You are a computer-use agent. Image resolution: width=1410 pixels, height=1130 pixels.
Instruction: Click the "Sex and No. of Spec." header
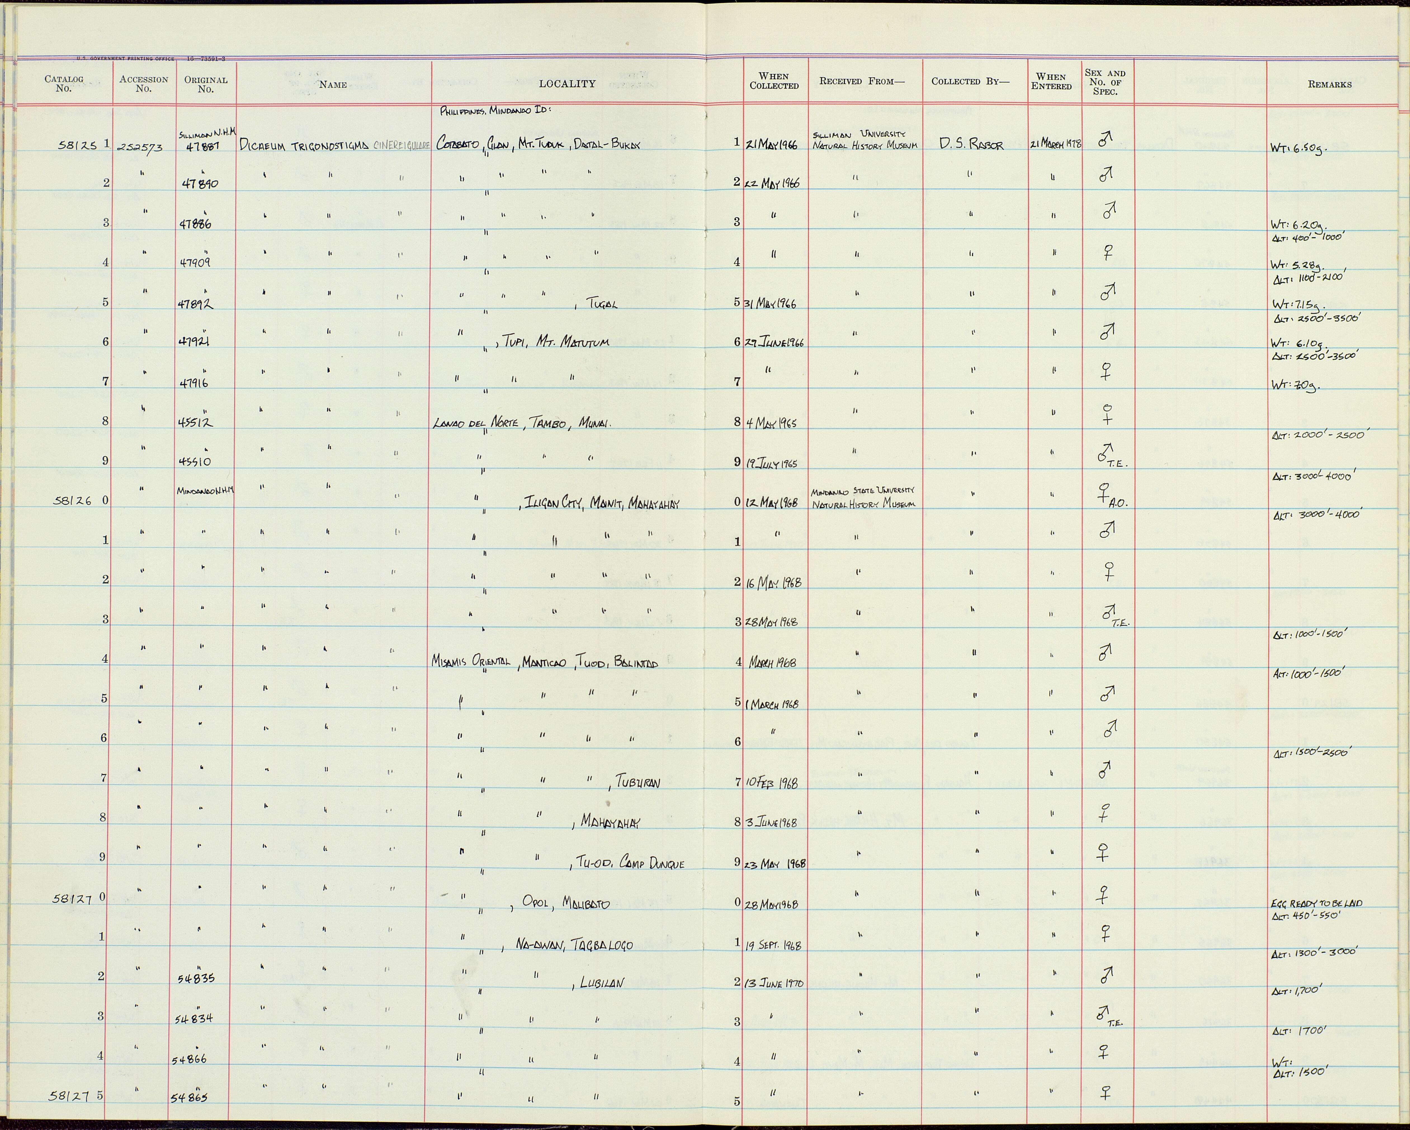point(1105,82)
